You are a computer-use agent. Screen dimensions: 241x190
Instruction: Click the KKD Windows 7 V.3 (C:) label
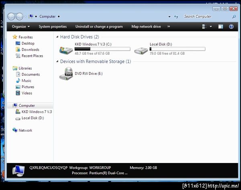(93, 44)
